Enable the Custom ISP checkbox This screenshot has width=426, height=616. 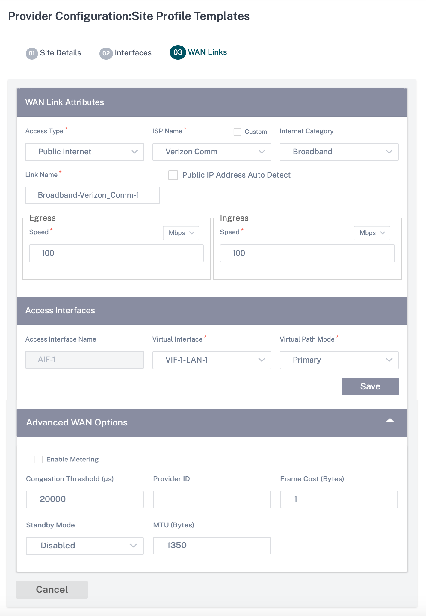[238, 132]
